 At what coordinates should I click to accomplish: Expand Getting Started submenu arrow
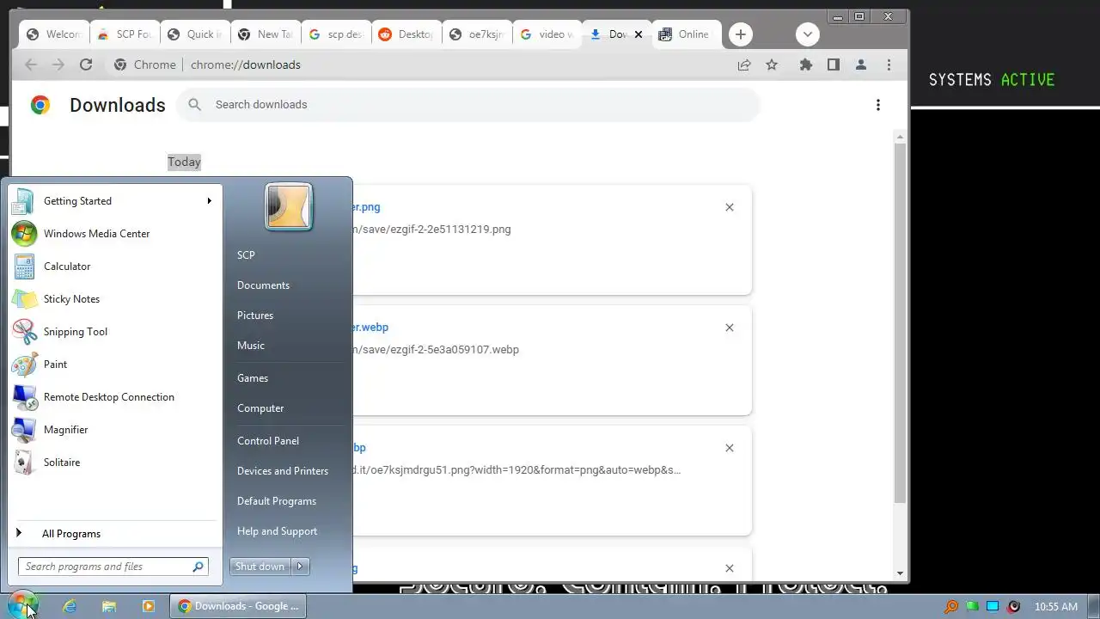209,201
